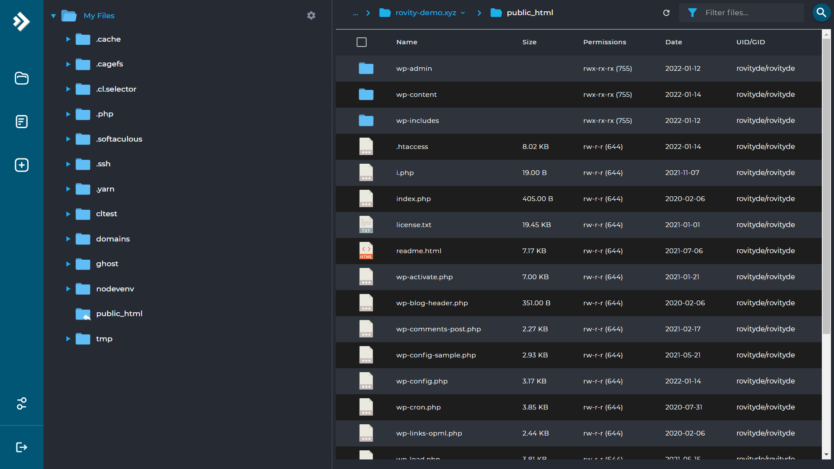Screen dimensions: 834x469
Task: Click the file list vertical scrollbar thumb
Action: [x=826, y=187]
